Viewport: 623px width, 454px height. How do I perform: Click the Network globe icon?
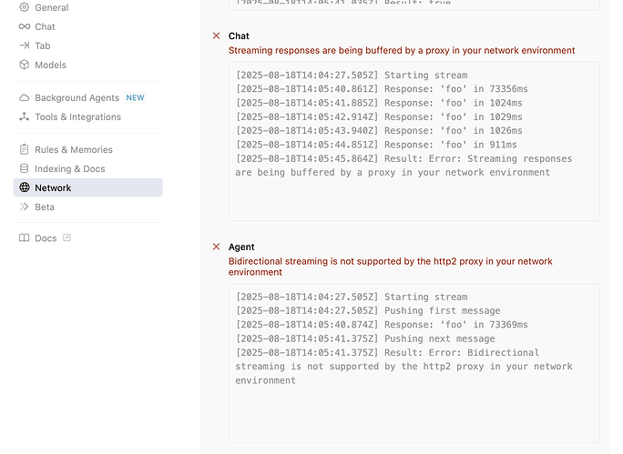24,187
